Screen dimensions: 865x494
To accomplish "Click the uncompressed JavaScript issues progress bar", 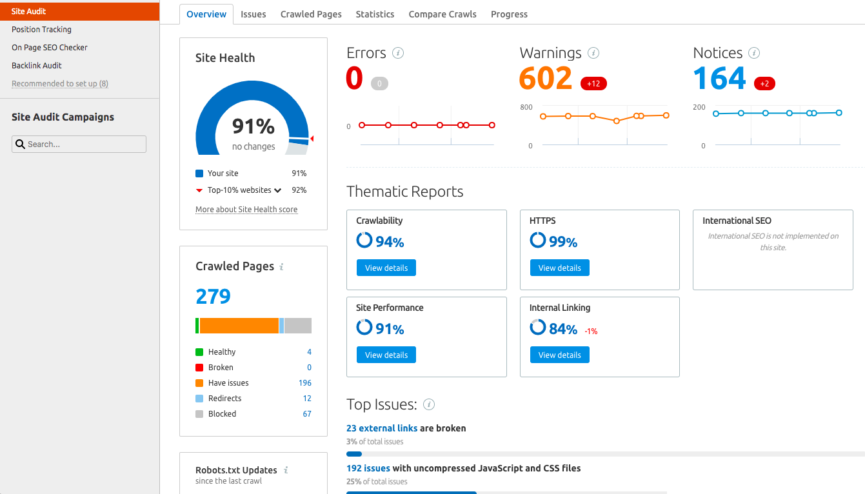I will pos(506,493).
